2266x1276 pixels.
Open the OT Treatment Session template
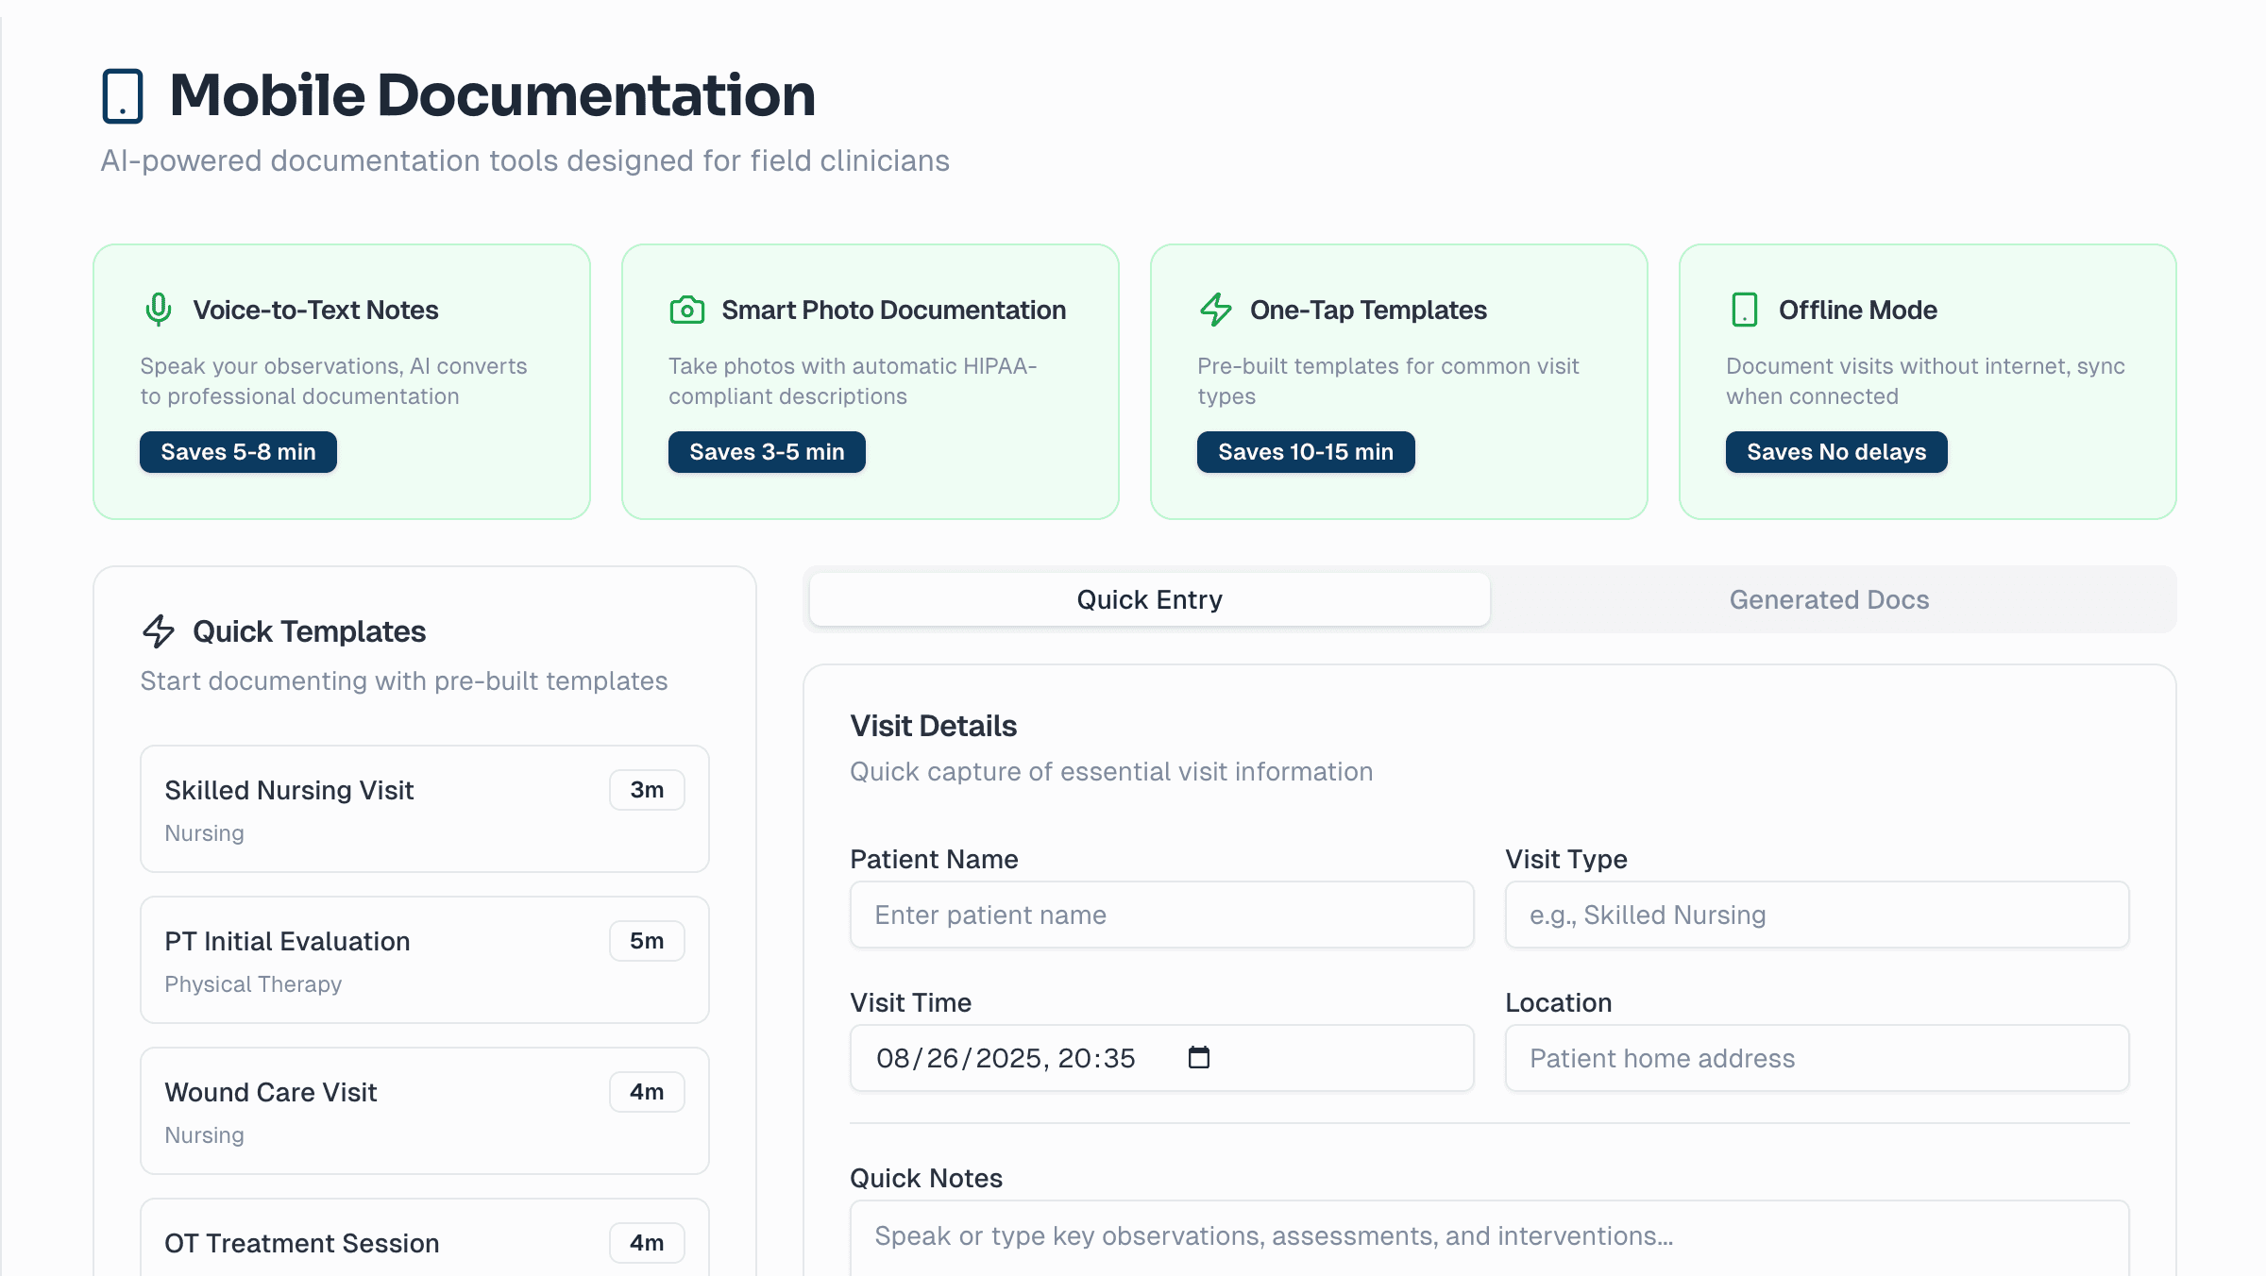[x=424, y=1243]
